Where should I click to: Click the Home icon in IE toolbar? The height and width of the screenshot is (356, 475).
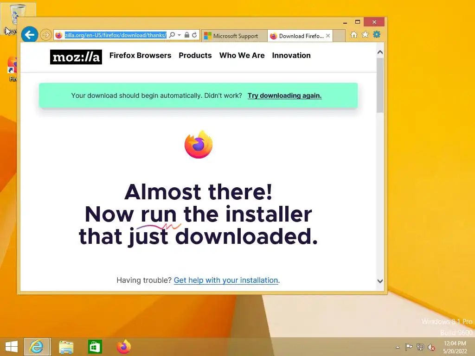point(354,35)
